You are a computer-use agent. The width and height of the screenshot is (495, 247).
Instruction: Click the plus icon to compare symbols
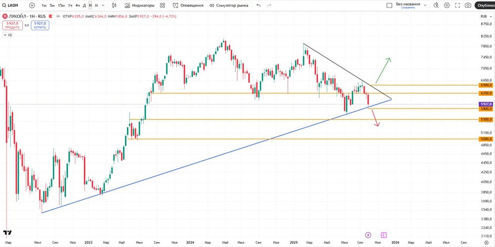click(x=32, y=5)
